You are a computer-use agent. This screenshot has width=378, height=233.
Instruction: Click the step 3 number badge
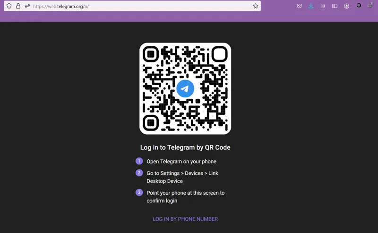coord(139,192)
